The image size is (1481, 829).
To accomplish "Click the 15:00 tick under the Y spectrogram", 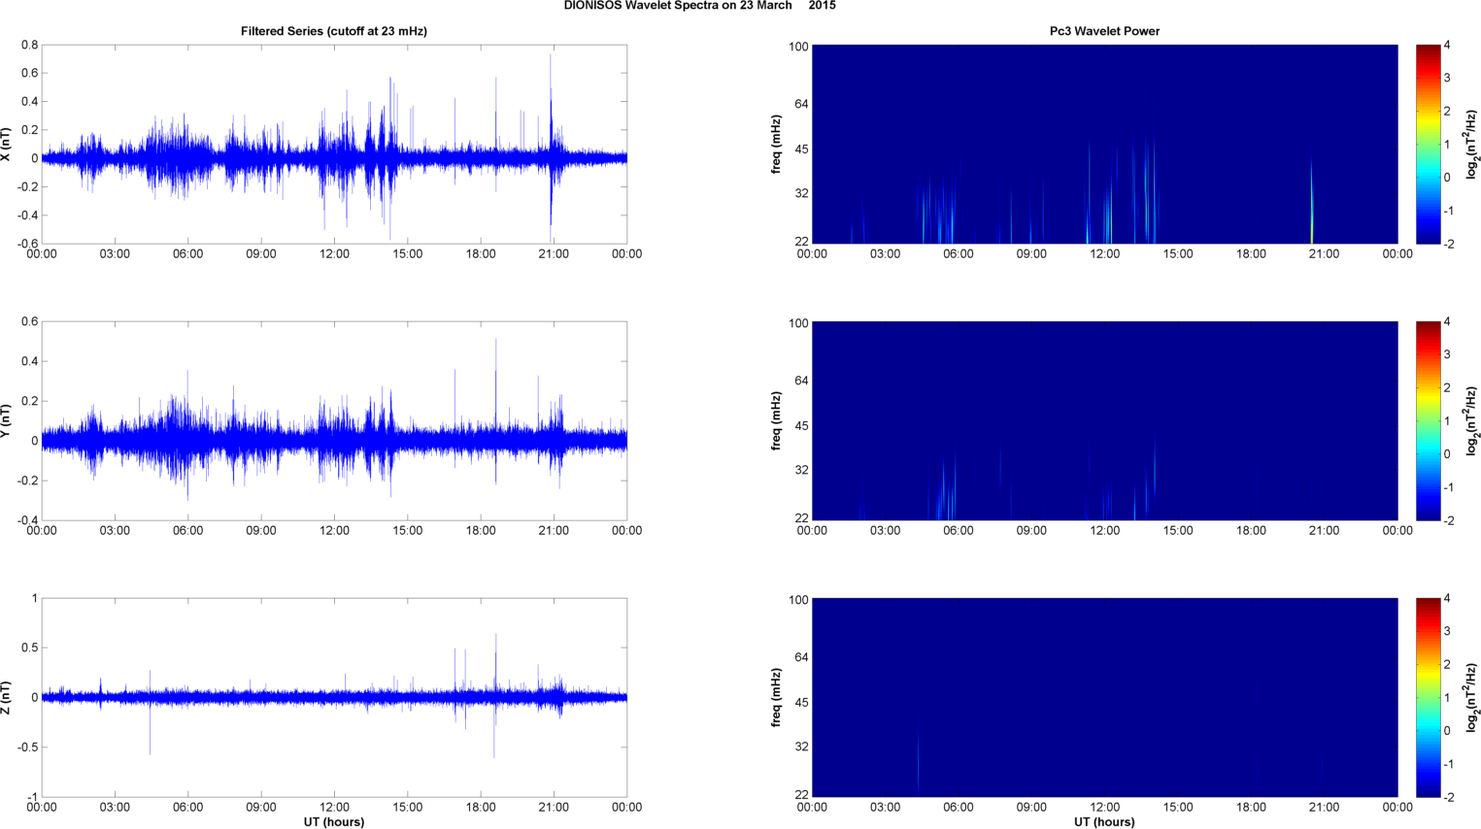I will (x=1178, y=531).
